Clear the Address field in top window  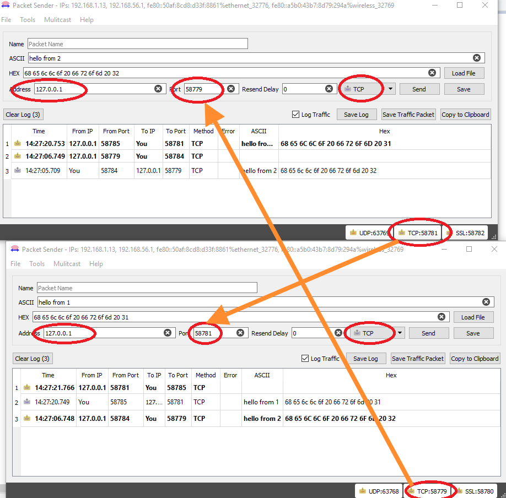coord(158,89)
